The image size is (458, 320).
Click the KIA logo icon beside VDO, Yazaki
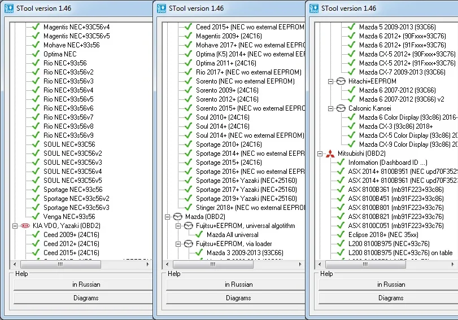tap(25, 226)
